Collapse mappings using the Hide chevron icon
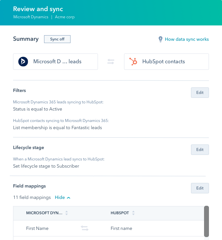 pyautogui.click(x=69, y=198)
